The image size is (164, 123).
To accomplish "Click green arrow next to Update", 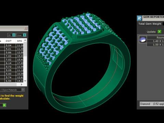I will pyautogui.click(x=160, y=32).
